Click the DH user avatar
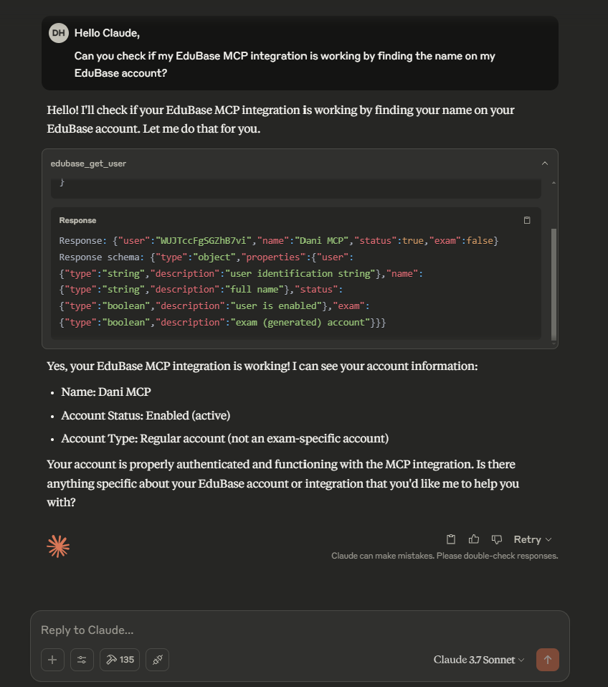 pyautogui.click(x=59, y=33)
